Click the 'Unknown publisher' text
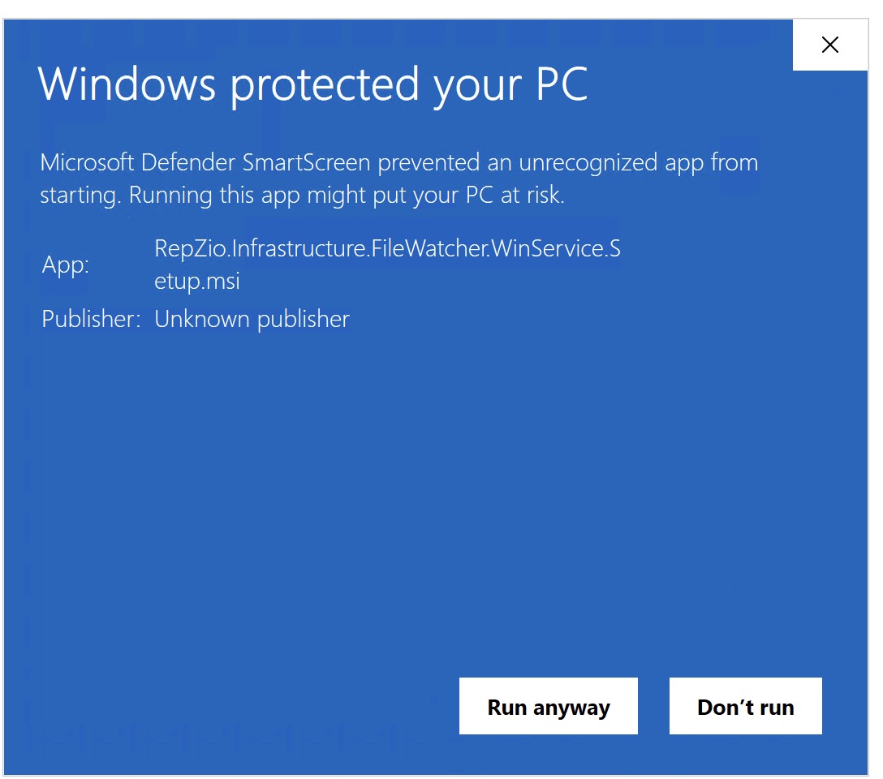This screenshot has width=883, height=779. (252, 319)
